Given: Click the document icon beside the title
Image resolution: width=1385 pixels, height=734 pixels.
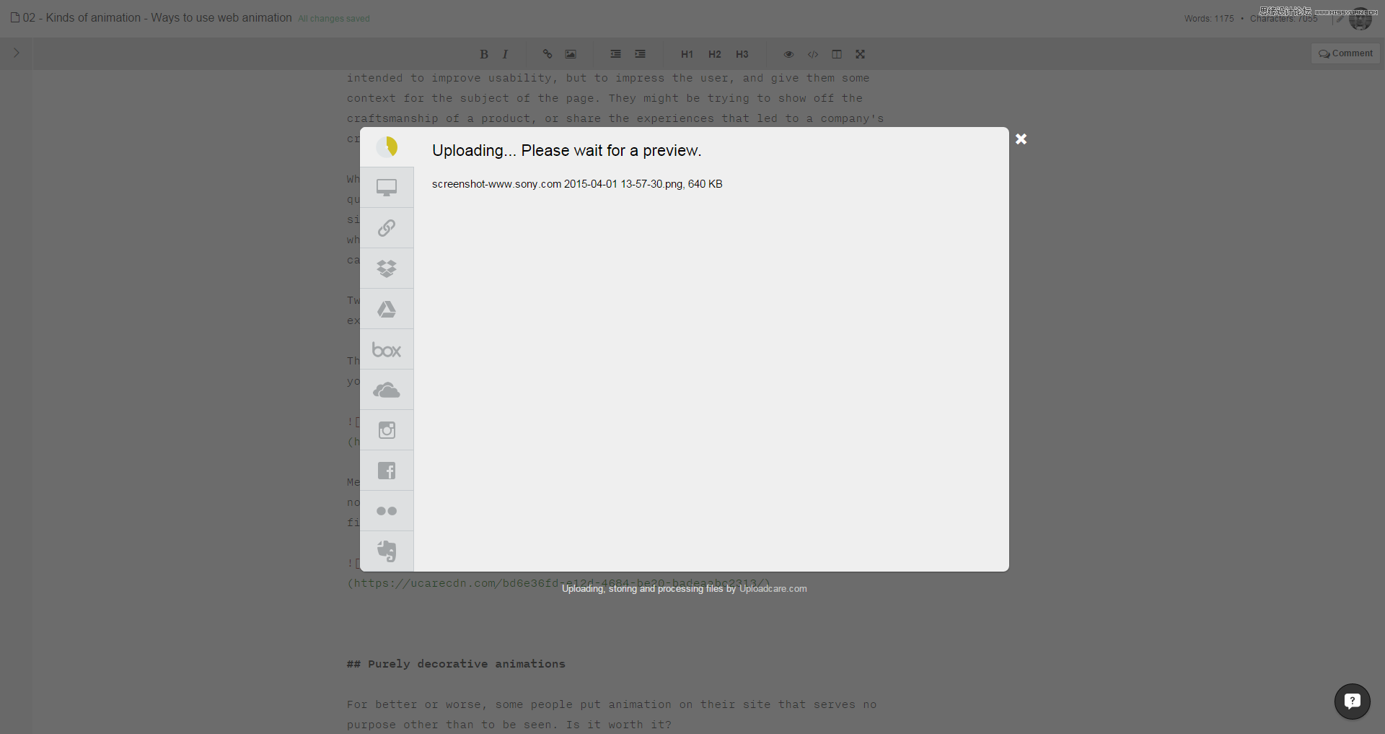Looking at the screenshot, I should tap(14, 17).
